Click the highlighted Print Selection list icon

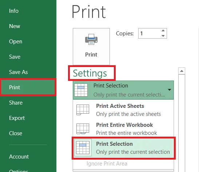click(x=83, y=148)
